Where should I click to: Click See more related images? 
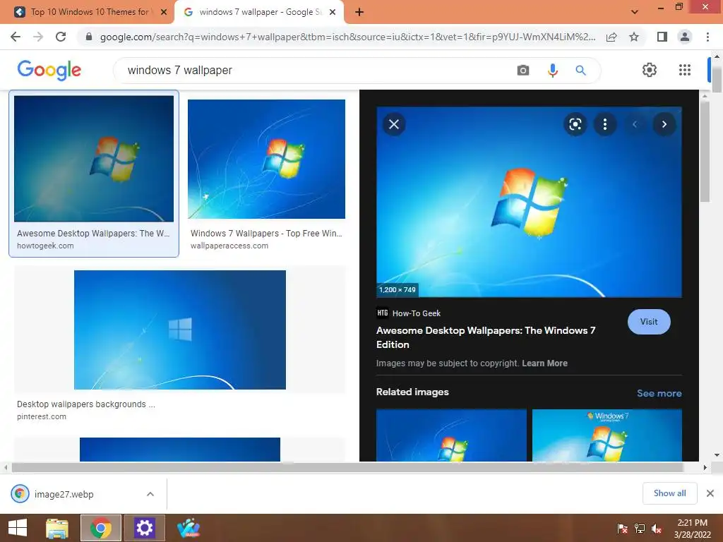coord(659,393)
